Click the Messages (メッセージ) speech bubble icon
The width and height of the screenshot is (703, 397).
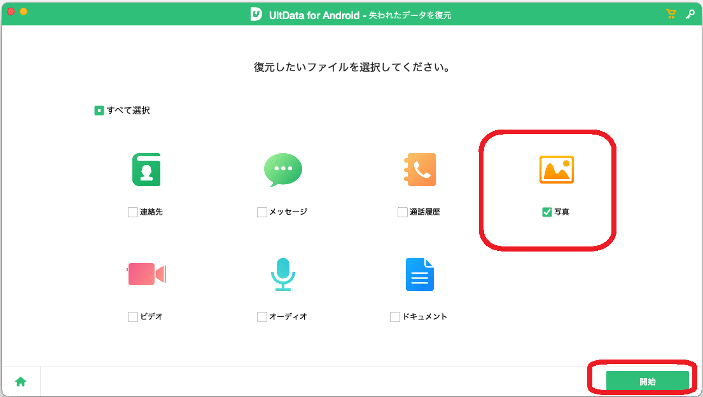[x=283, y=170]
